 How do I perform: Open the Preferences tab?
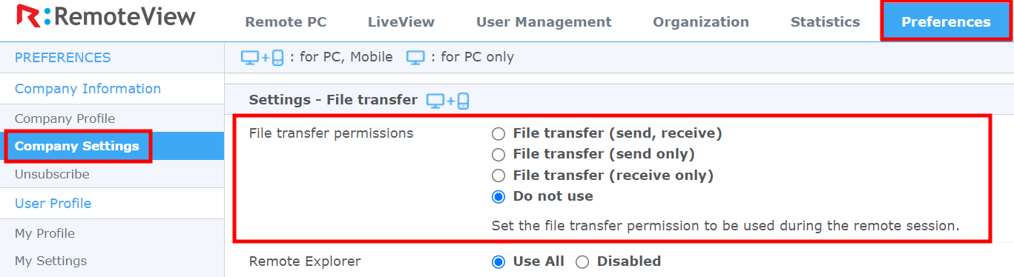pos(946,21)
